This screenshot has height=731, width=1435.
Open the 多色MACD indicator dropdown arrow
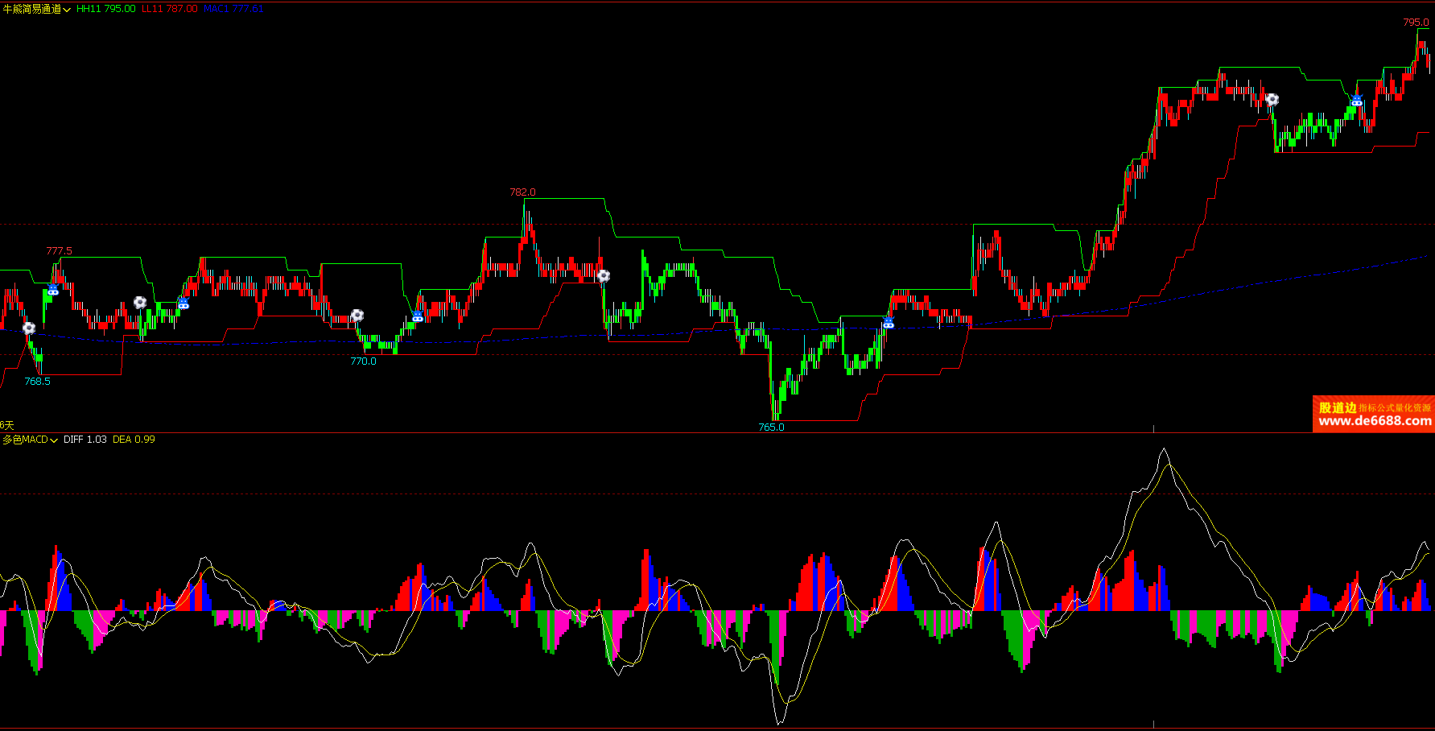pos(54,440)
